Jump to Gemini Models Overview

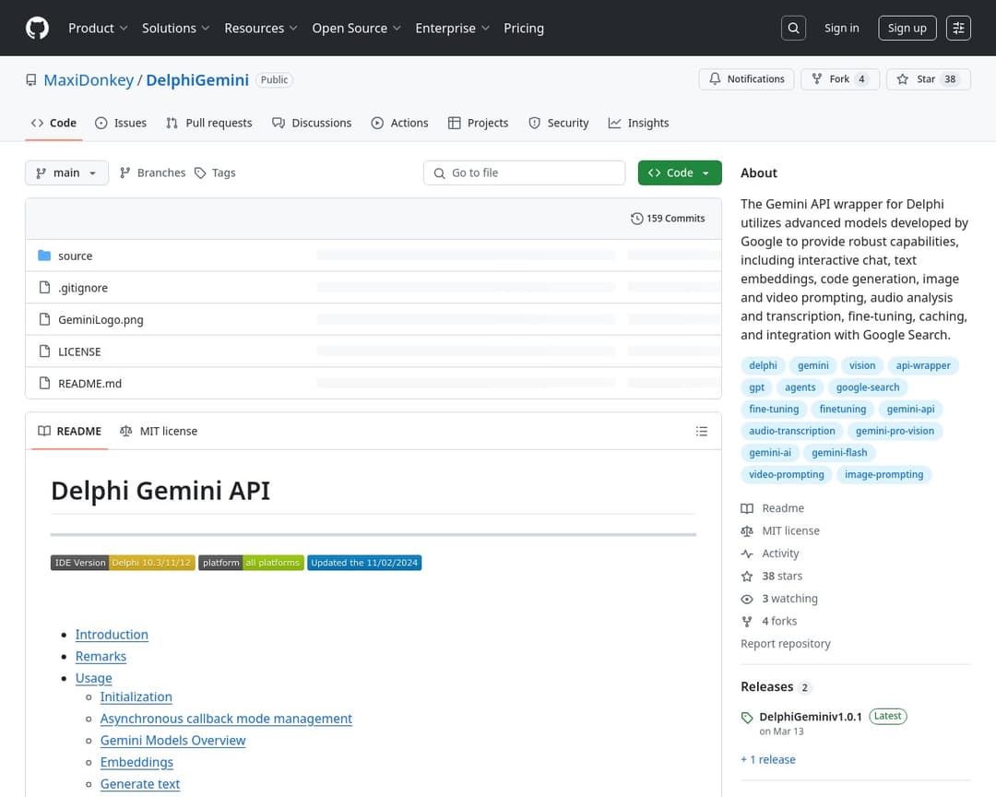(172, 741)
